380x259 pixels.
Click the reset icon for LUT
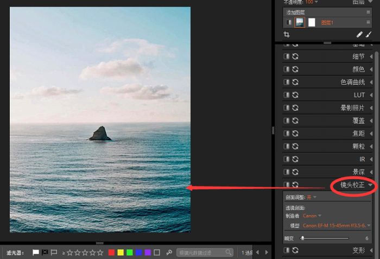(x=295, y=95)
